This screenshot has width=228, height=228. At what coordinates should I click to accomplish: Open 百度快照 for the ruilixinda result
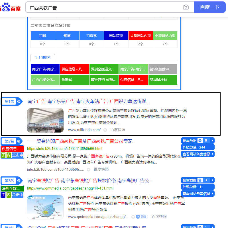pyautogui.click(x=118, y=130)
